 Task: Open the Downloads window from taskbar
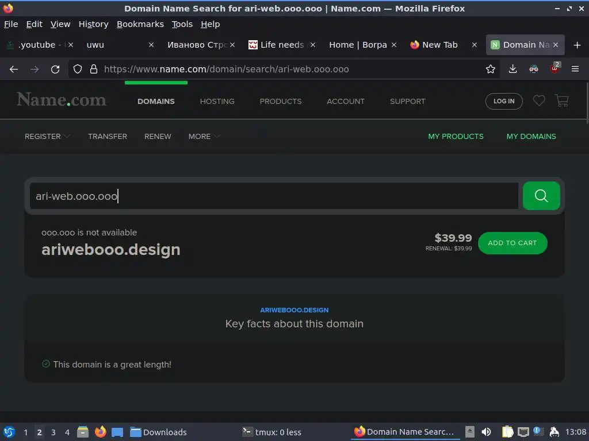[158, 432]
